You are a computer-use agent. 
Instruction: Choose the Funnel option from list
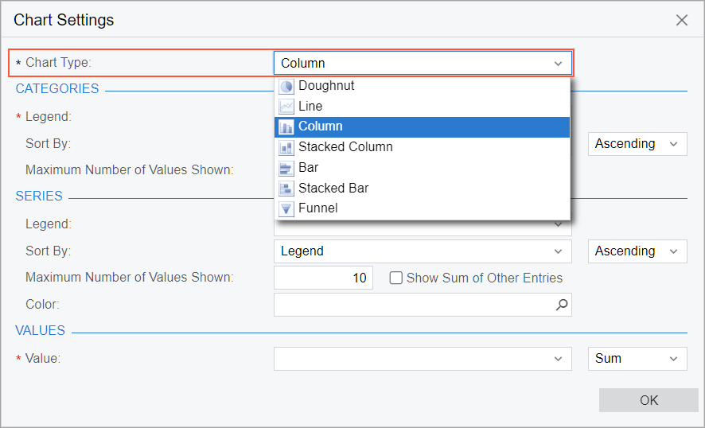tap(318, 208)
